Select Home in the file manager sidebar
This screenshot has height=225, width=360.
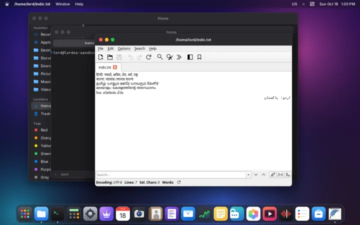point(41,106)
